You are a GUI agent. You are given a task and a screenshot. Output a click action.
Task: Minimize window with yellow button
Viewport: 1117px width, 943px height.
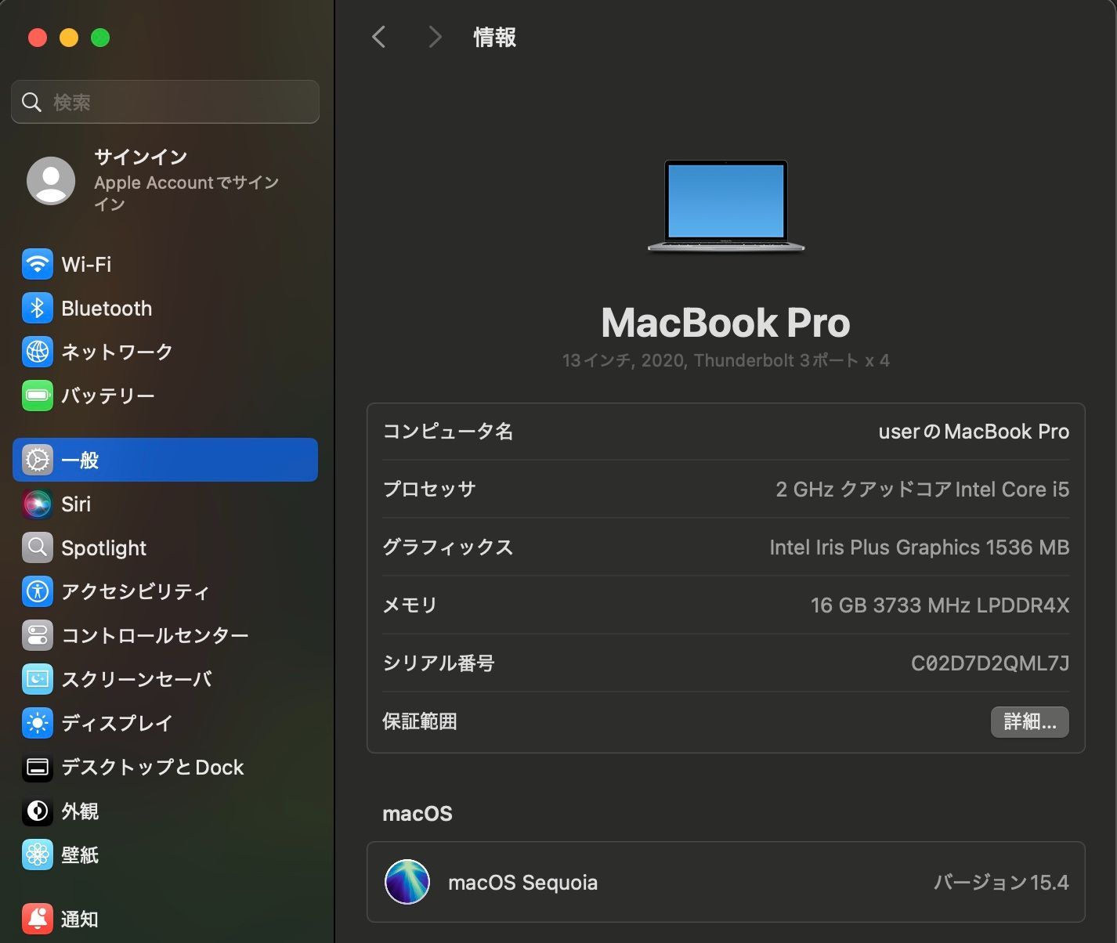click(69, 38)
